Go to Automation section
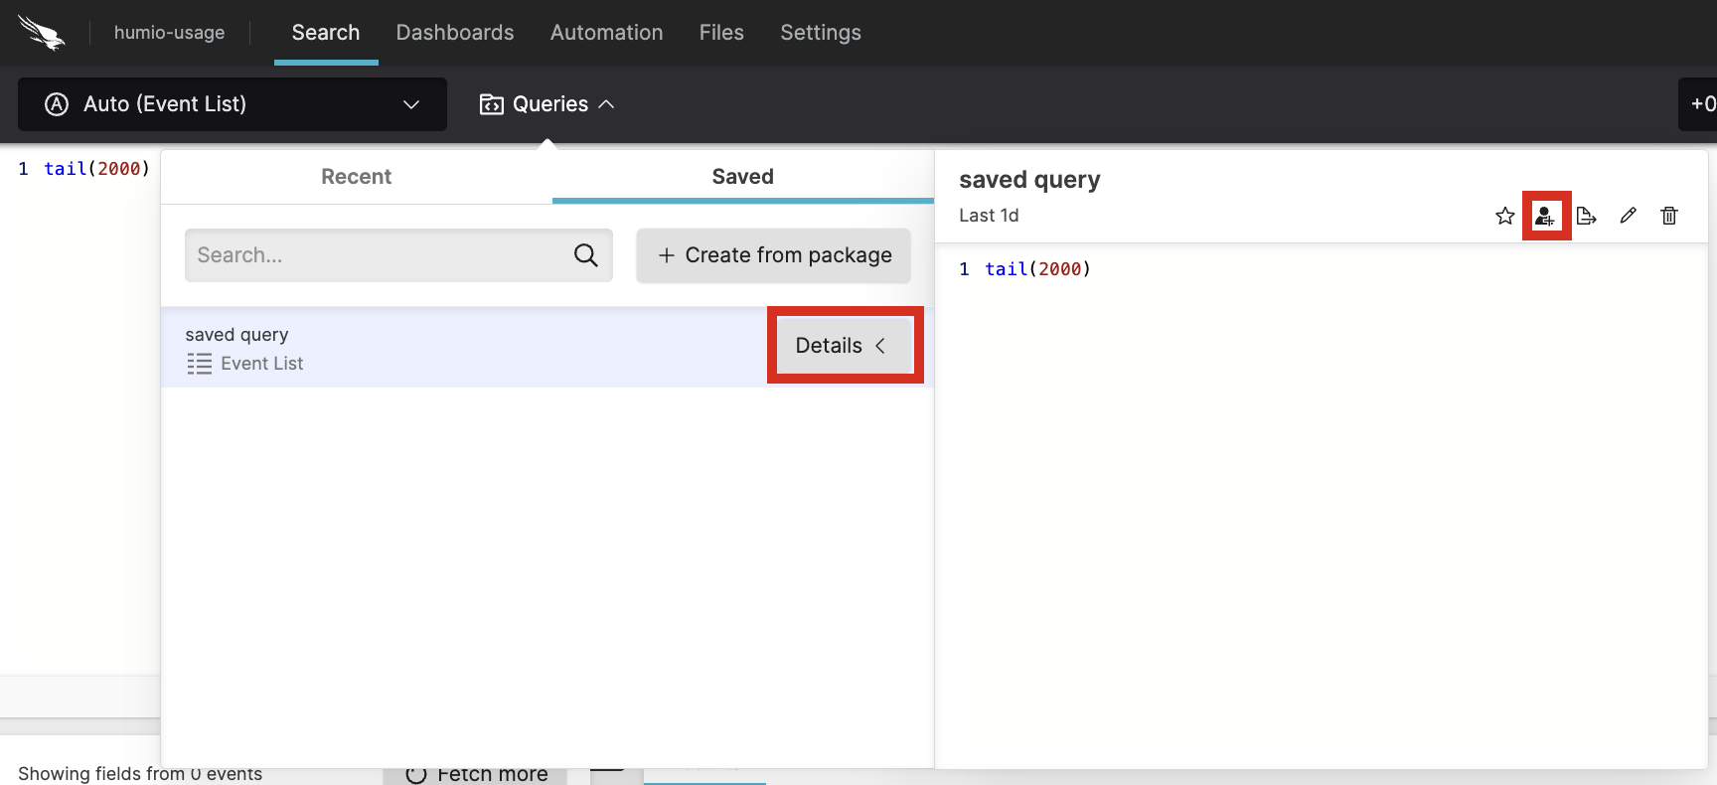 click(606, 33)
